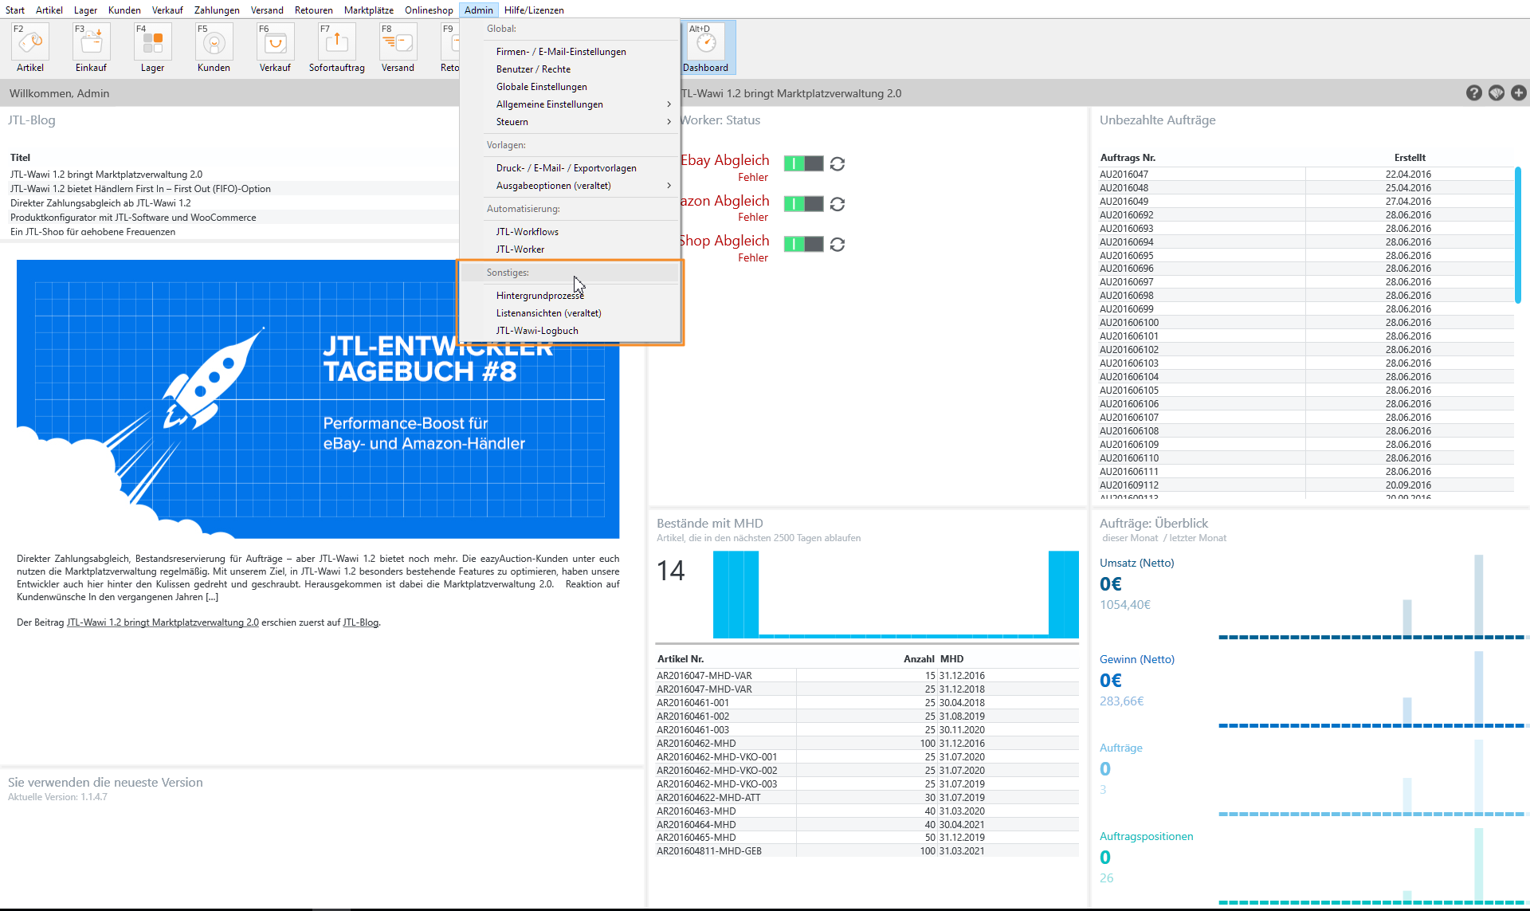
Task: Toggle the Shop Abgleich switch
Action: tap(803, 244)
